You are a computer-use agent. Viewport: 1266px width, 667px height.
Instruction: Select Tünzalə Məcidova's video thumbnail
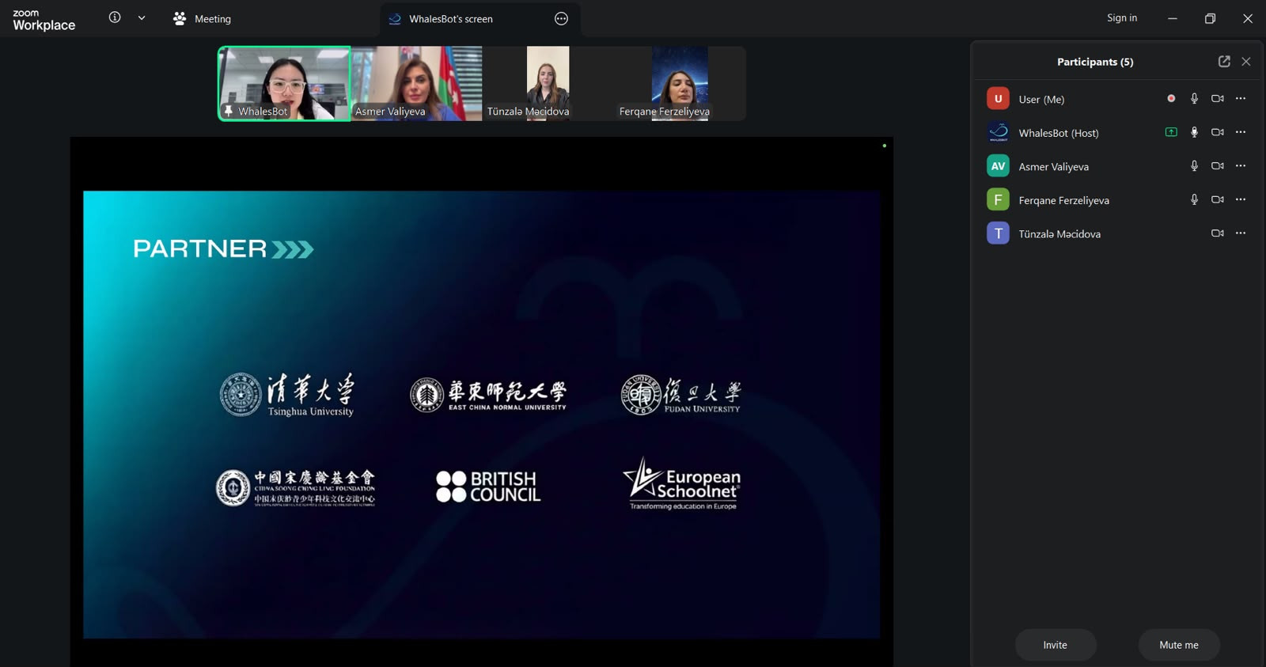(548, 83)
